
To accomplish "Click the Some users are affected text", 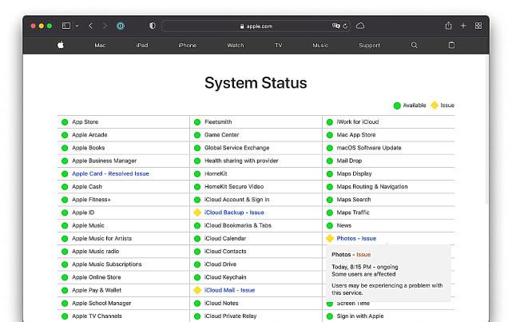I will pyautogui.click(x=363, y=274).
